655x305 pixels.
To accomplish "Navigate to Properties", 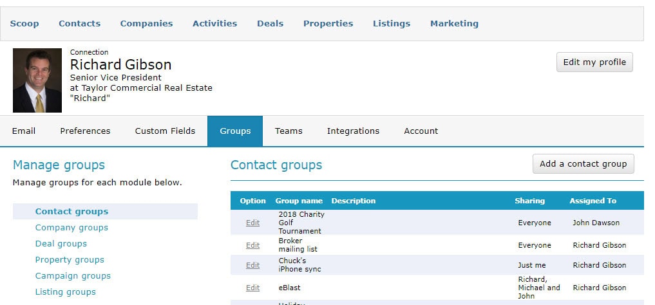I will 328,24.
